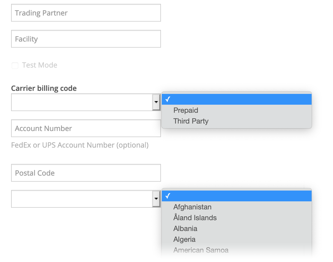Click the Postal Code input

point(86,173)
